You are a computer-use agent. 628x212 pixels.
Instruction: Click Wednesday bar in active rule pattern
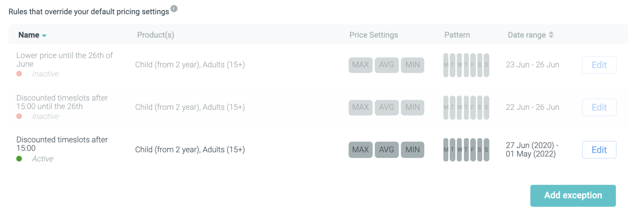point(460,150)
